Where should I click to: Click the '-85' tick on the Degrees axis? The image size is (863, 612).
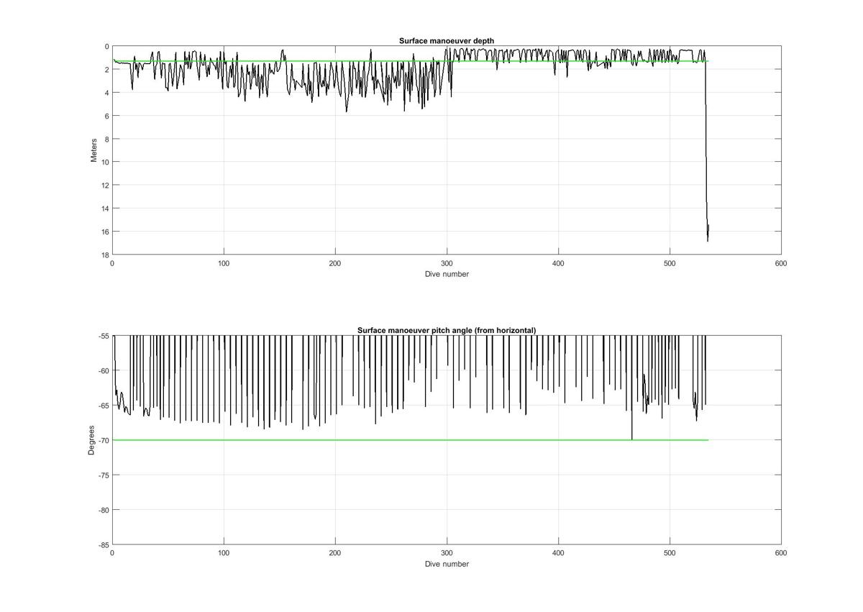103,545
